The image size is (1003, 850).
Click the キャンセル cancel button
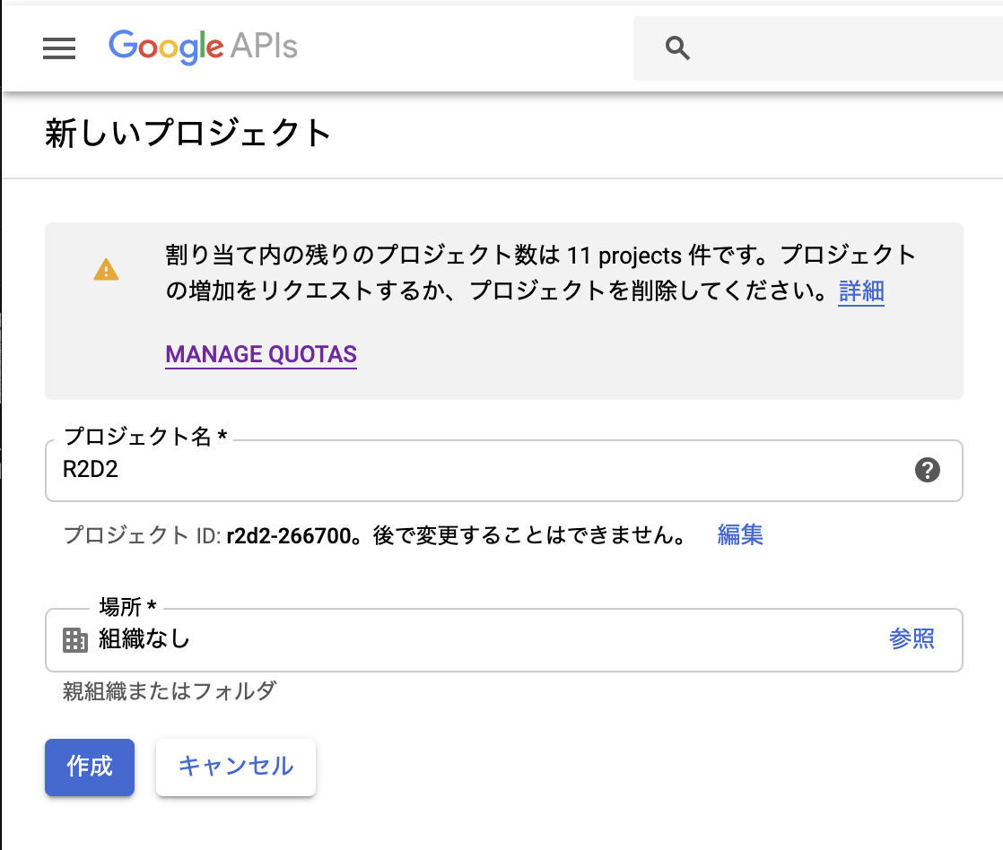(235, 767)
